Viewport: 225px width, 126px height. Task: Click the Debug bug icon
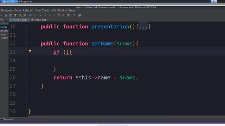point(50,15)
